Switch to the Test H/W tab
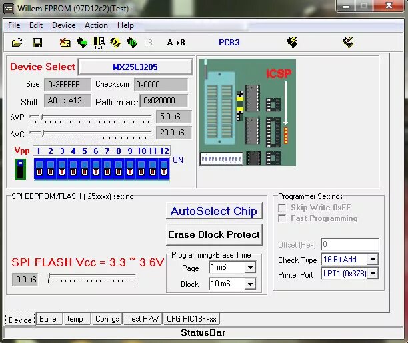The image size is (408, 343). click(x=143, y=319)
